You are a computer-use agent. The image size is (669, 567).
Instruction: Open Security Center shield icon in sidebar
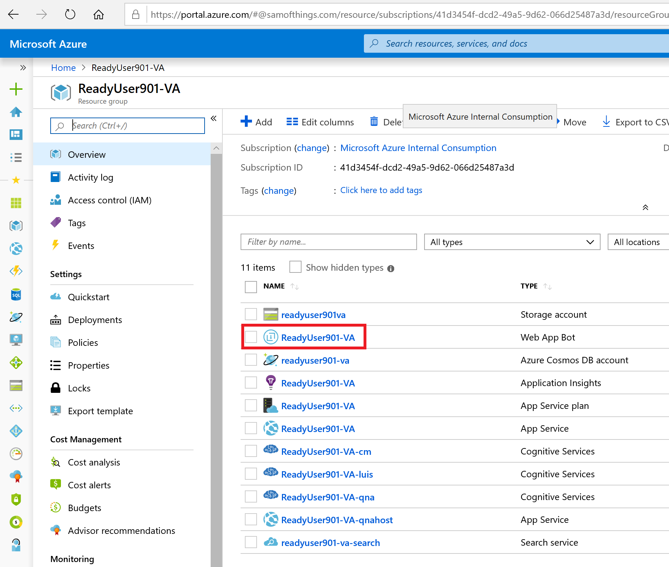click(16, 499)
